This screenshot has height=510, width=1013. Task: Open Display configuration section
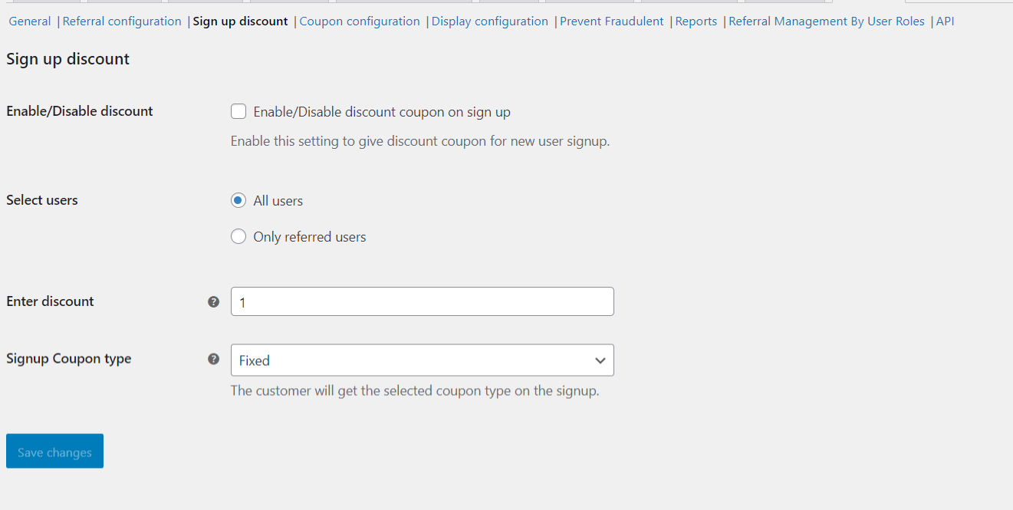pos(490,21)
